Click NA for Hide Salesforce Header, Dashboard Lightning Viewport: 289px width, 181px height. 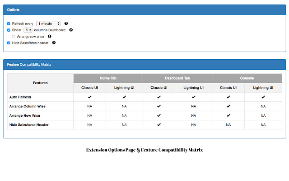194,125
